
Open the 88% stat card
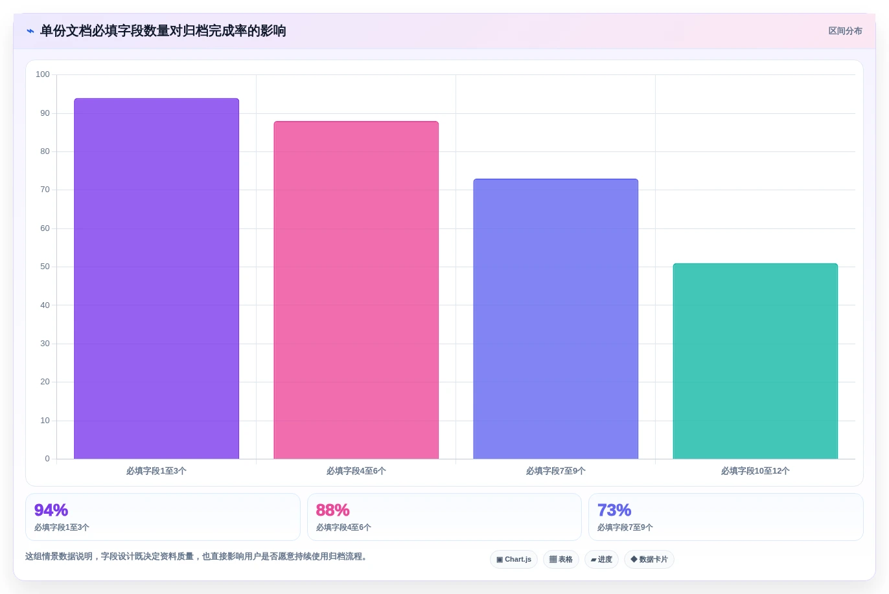click(444, 517)
